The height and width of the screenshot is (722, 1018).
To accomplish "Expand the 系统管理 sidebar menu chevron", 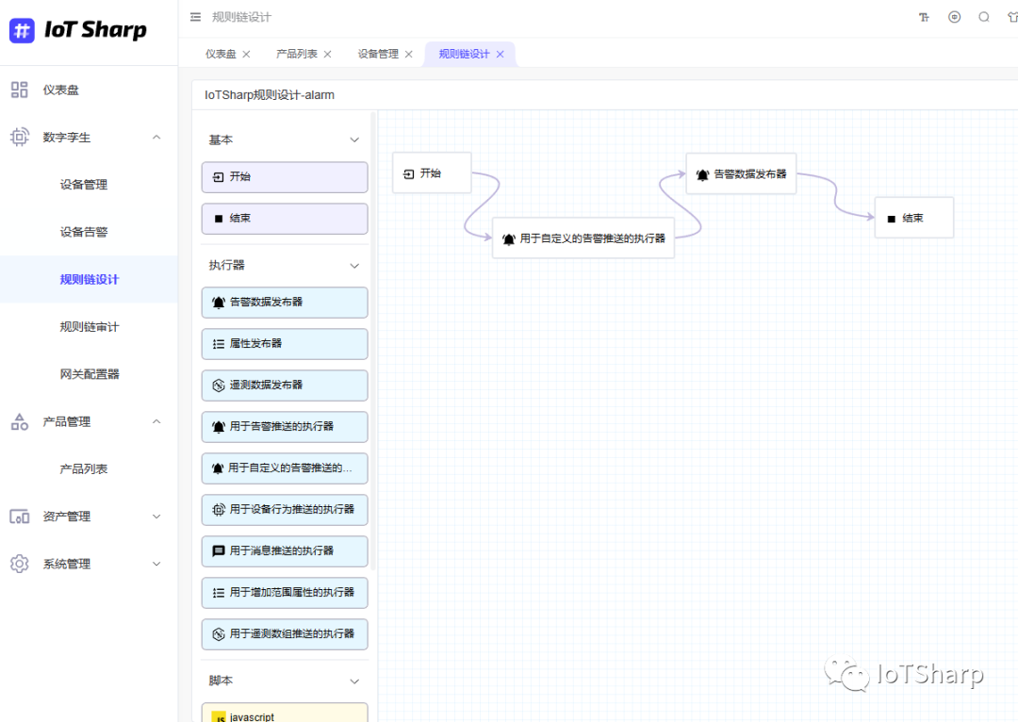I will tap(156, 564).
